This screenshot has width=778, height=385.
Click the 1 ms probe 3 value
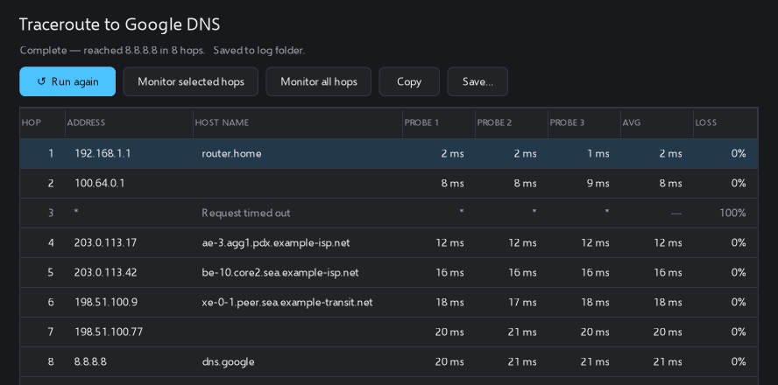pyautogui.click(x=598, y=154)
